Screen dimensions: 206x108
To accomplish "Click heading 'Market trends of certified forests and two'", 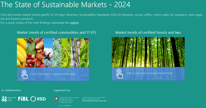I will tap(148, 33).
